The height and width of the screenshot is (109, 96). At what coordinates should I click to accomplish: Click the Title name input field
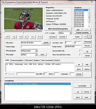pos(31,43)
